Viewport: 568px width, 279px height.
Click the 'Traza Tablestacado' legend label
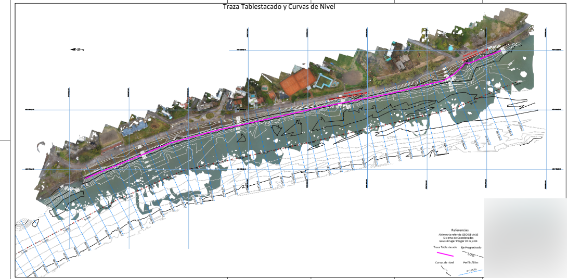[445, 247]
